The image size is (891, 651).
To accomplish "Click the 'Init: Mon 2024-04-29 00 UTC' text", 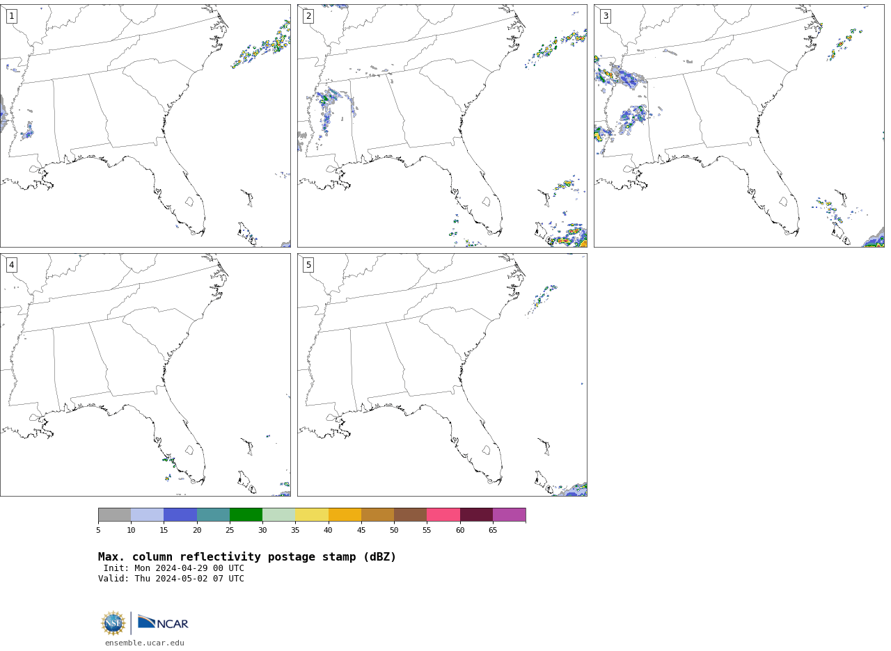I will [x=174, y=568].
